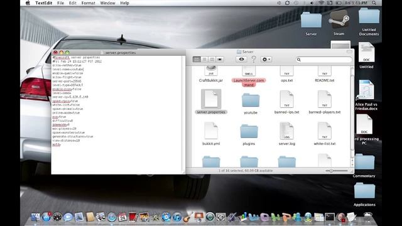Click the view-distance=10 line
This screenshot has height=226, width=402.
coord(66,141)
